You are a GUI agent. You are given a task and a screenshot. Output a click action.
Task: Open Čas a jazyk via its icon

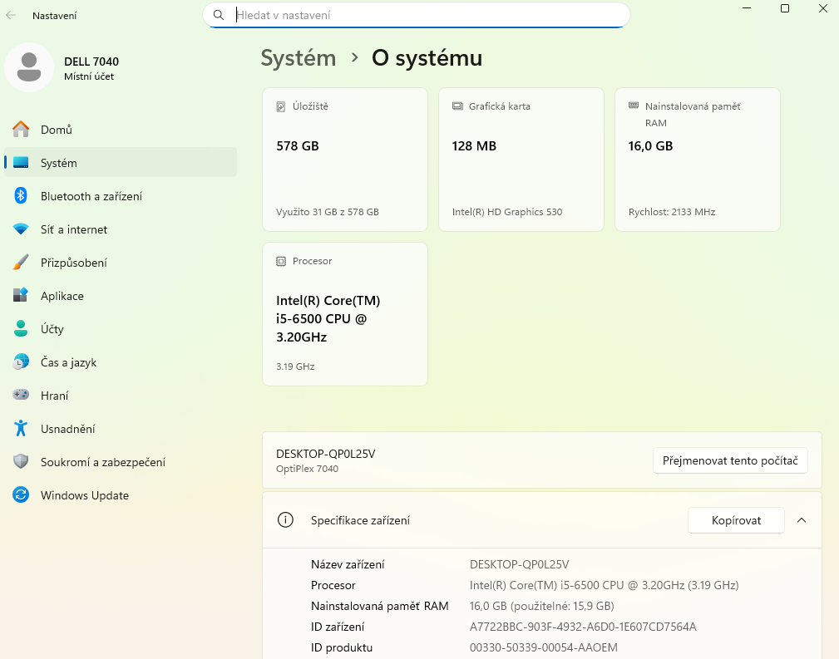click(x=22, y=361)
